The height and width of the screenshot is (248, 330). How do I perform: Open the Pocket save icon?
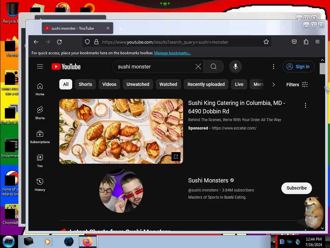pyautogui.click(x=294, y=42)
